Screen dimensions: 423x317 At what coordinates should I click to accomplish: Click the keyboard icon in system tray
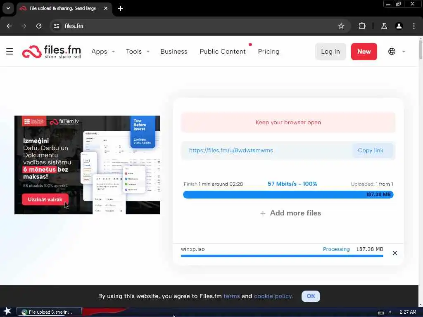[x=380, y=313]
